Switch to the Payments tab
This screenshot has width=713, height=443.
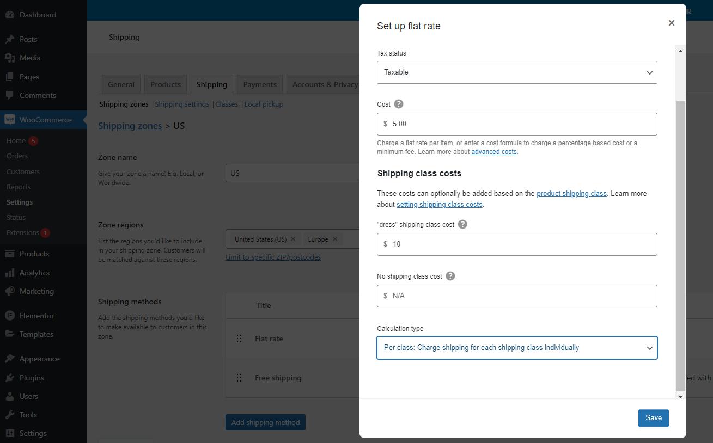tap(259, 84)
